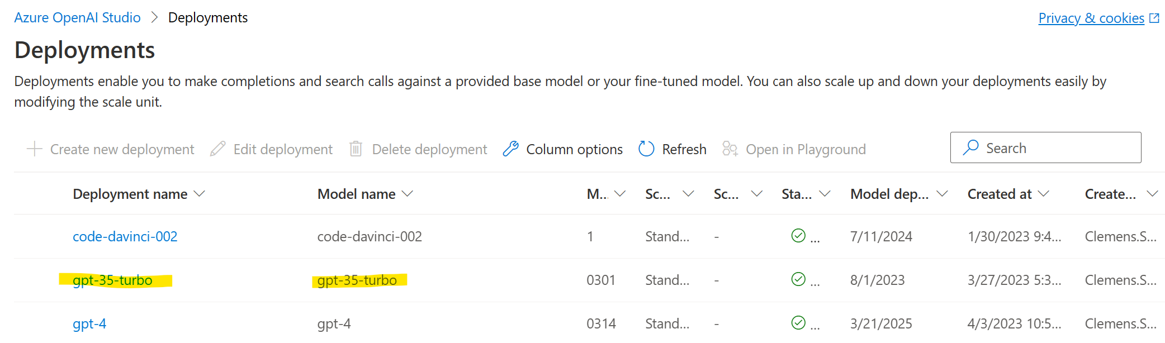Screen dimensions: 1165x343
Task: Click the magnifier icon in Search box
Action: (971, 147)
